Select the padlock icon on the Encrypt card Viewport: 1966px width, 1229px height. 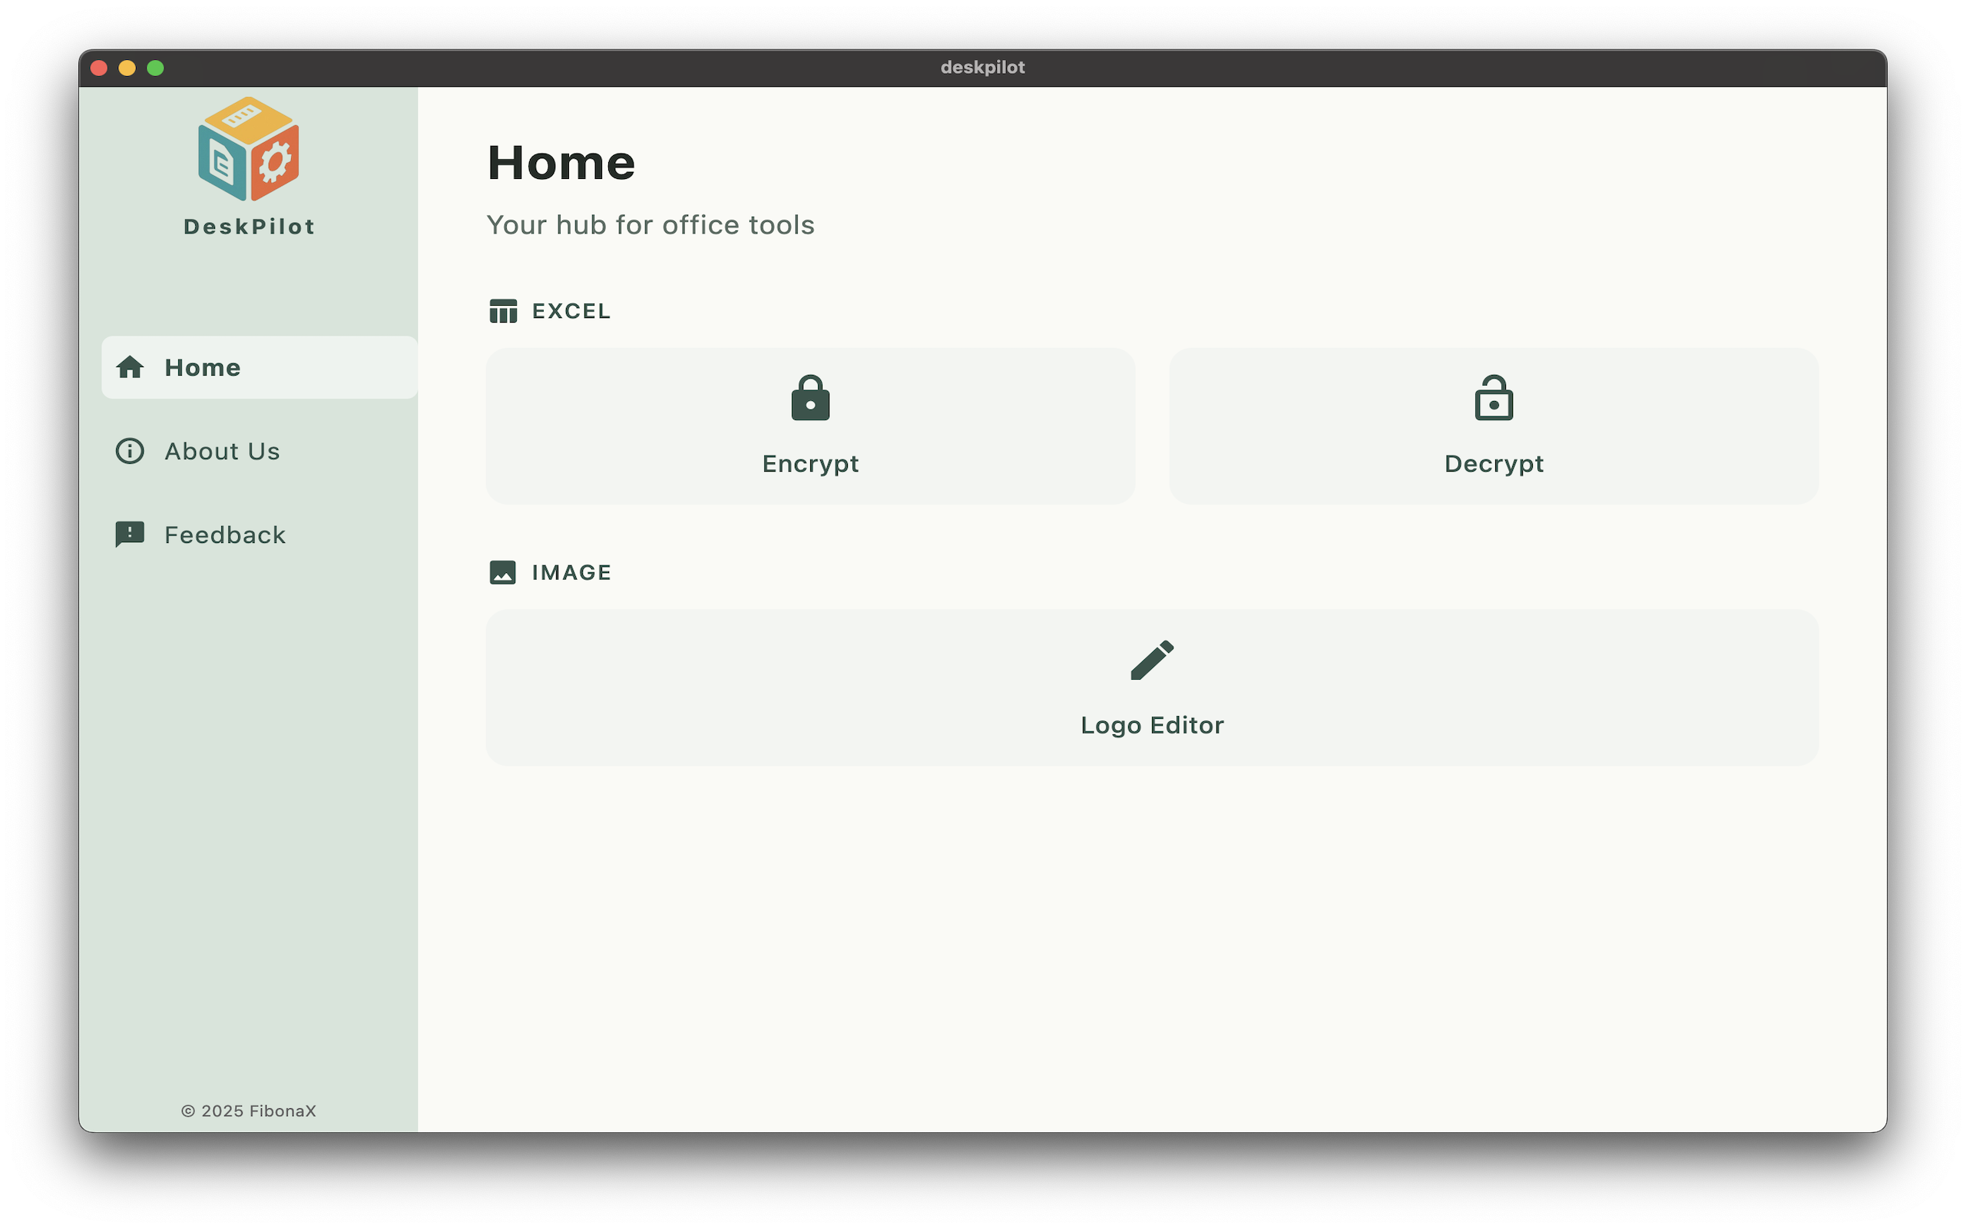point(809,399)
